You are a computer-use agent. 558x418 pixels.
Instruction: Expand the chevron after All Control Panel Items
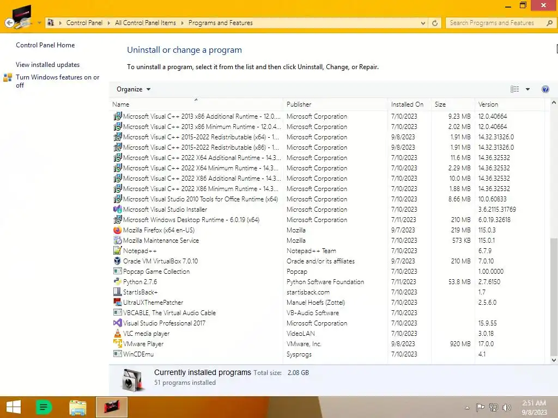click(182, 23)
